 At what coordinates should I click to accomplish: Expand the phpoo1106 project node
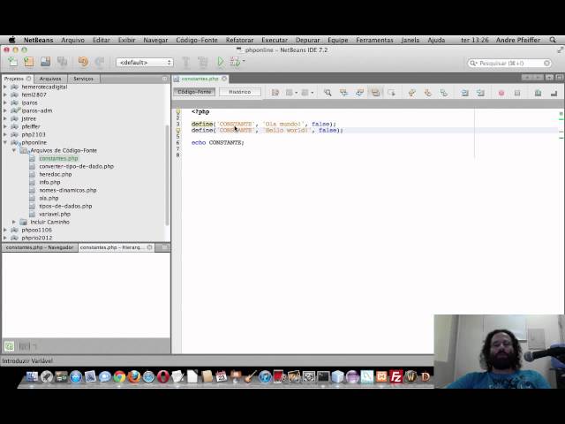click(x=5, y=230)
